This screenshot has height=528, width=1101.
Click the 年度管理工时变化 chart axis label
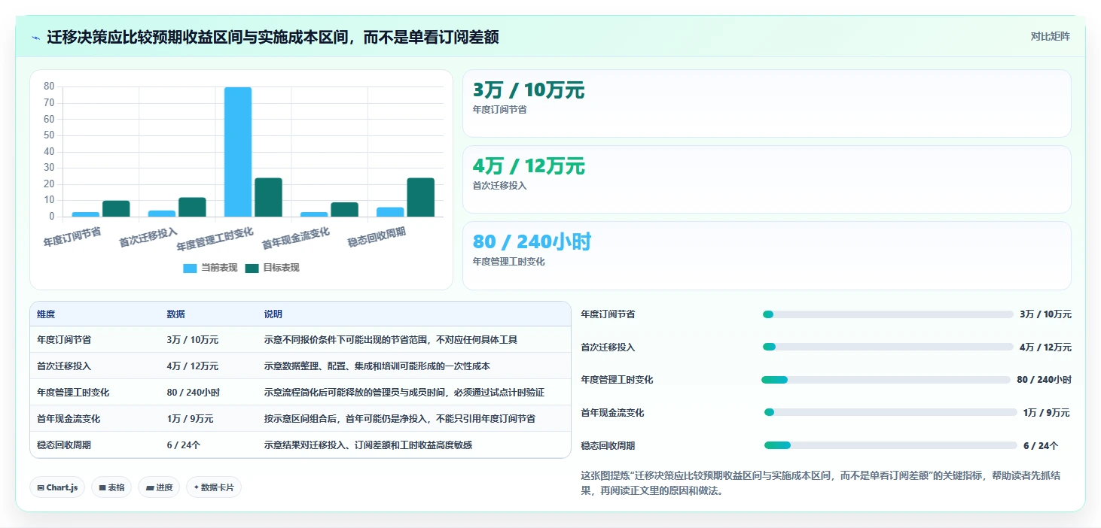point(215,238)
